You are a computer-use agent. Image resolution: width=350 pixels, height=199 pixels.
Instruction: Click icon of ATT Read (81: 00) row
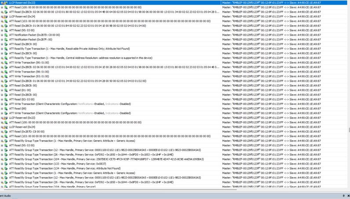pyautogui.click(x=6, y=90)
